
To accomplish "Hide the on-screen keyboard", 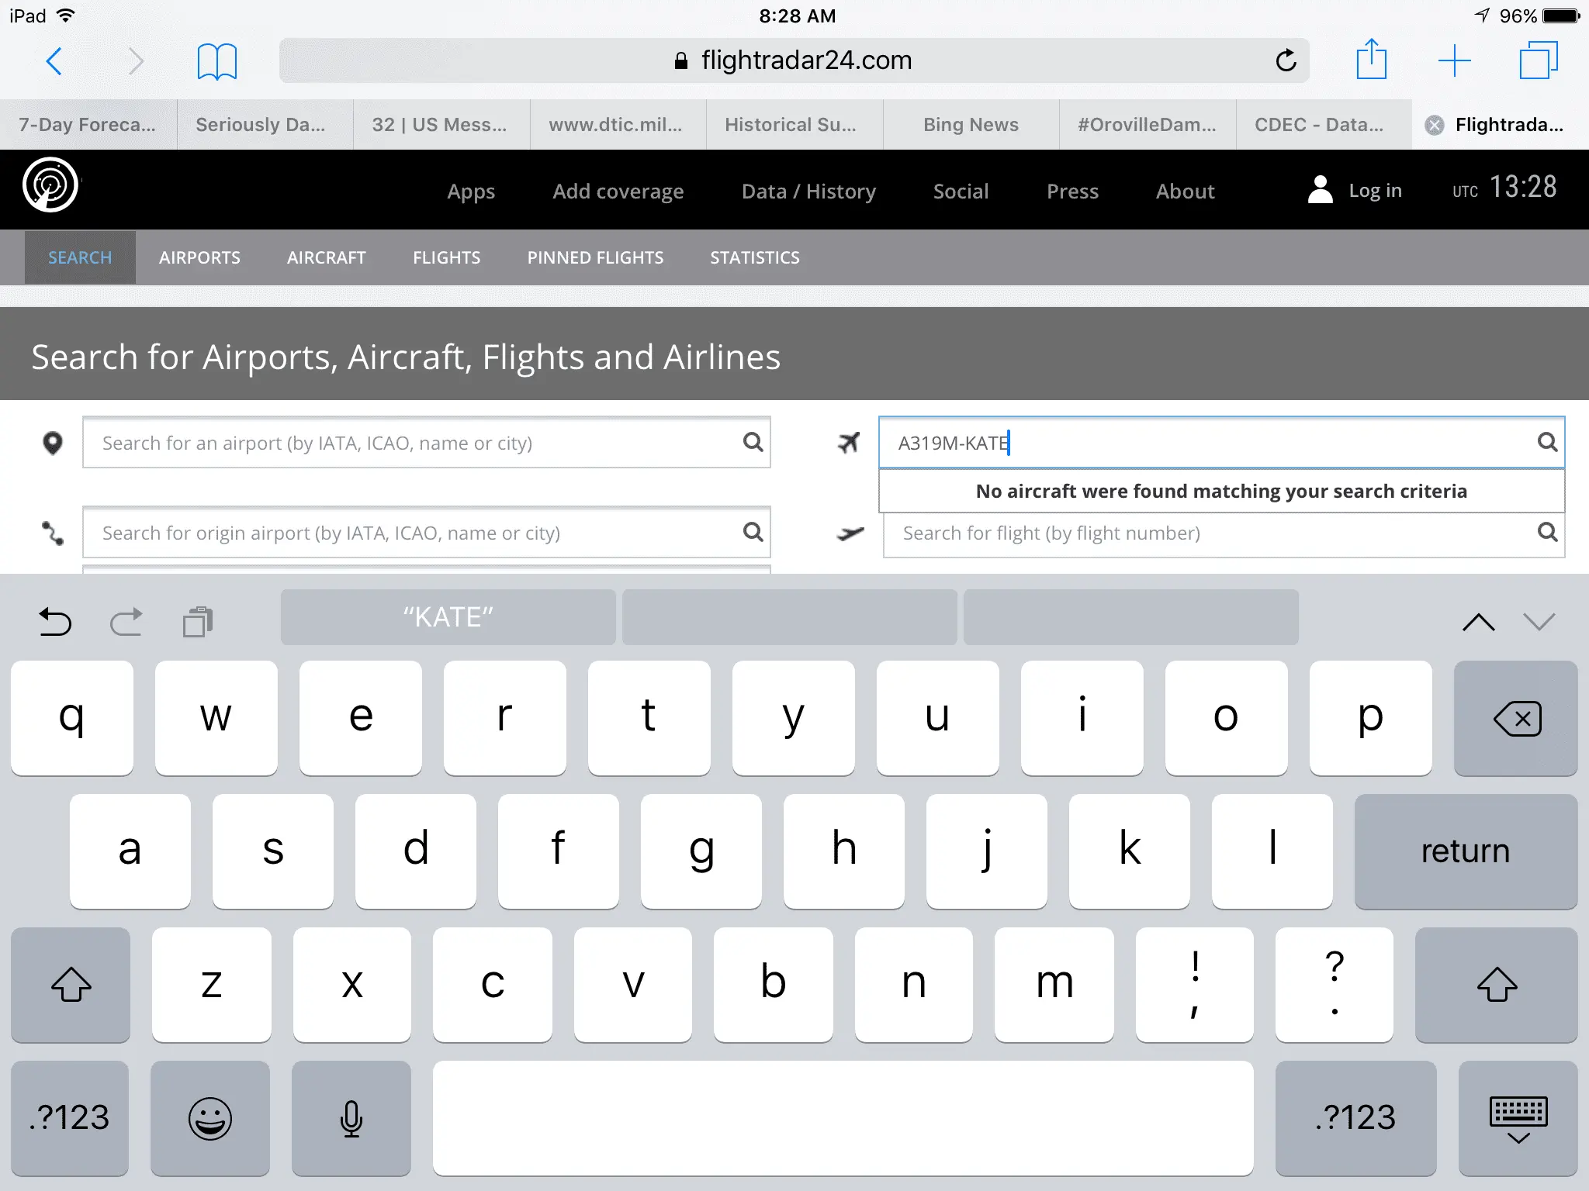I will (x=1518, y=1118).
